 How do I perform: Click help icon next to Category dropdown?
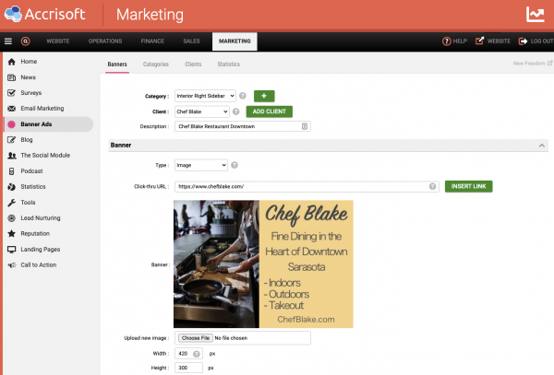(242, 96)
